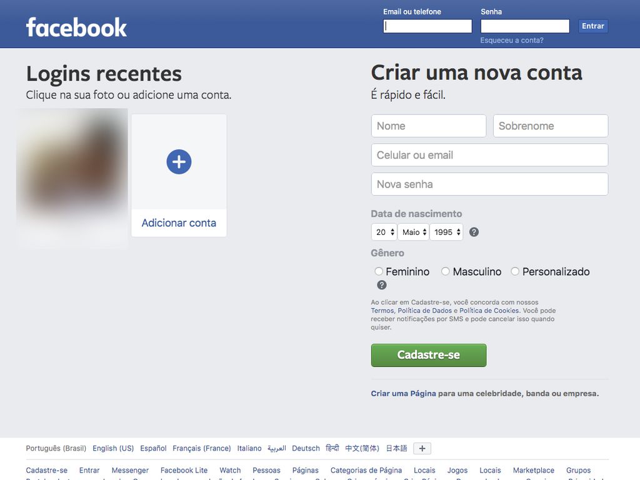Select the Masculino gender option
Image resolution: width=640 pixels, height=480 pixels.
(x=445, y=271)
